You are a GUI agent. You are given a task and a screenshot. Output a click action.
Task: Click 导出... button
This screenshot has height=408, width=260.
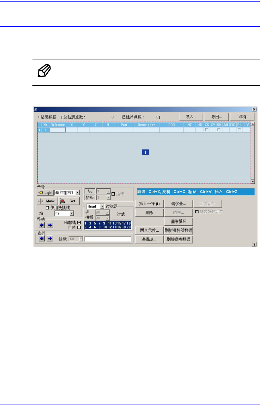[217, 117]
